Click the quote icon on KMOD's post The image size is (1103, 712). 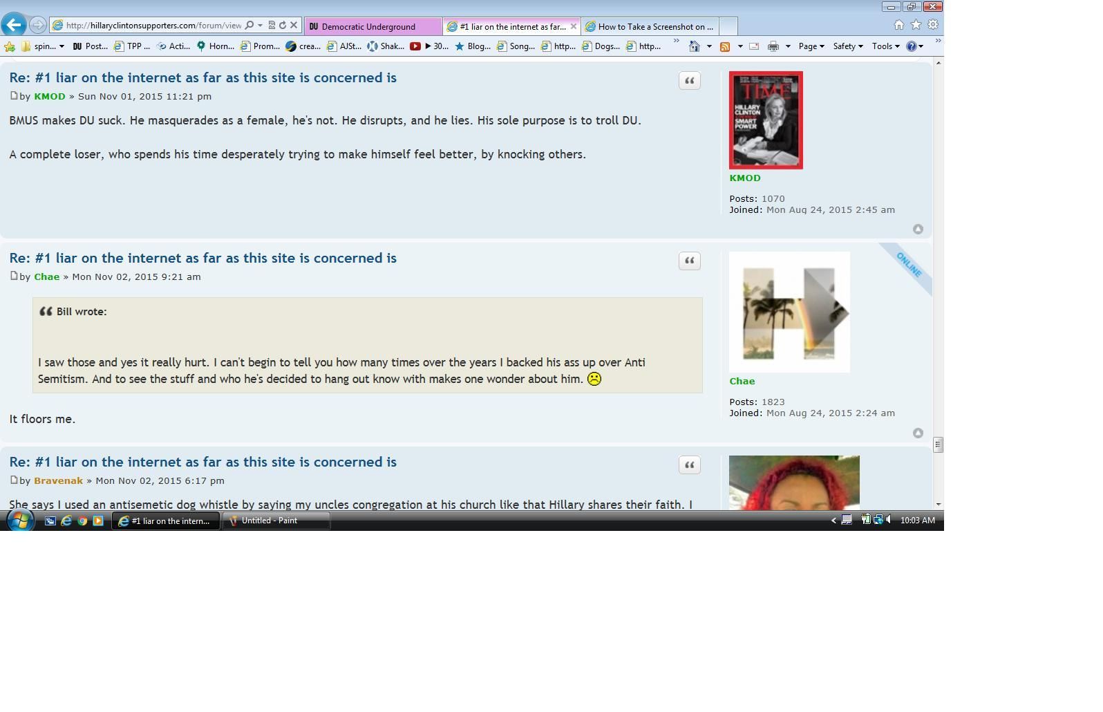tap(689, 81)
